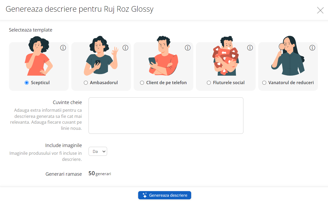Open info for Client de pe telefon
Image resolution: width=328 pixels, height=202 pixels.
pos(188,48)
